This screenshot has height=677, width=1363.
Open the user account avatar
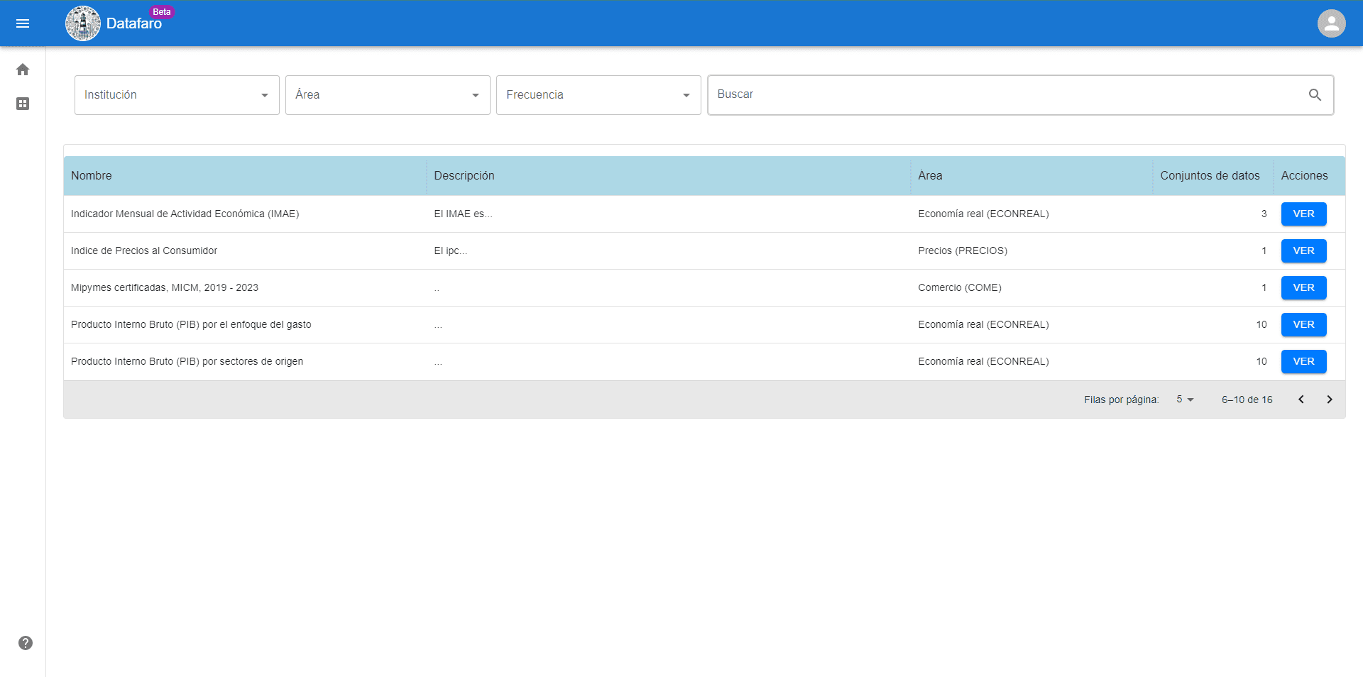1331,23
